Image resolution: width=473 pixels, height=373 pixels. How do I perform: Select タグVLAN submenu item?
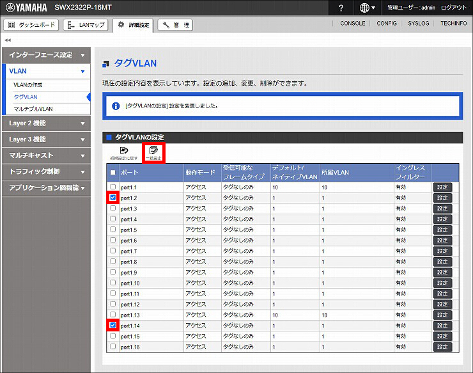pos(26,97)
